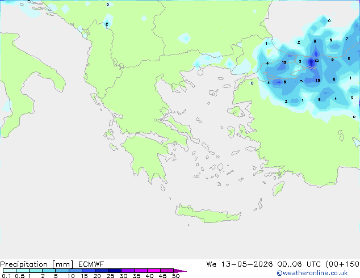Click the purple arrow above 50 in the legend
360x278 pixels.
[180, 271]
